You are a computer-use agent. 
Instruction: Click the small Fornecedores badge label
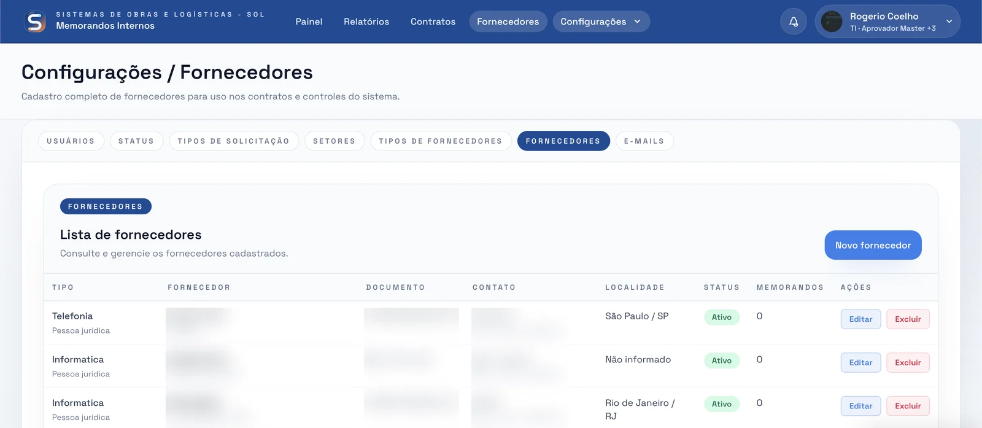pyautogui.click(x=106, y=206)
